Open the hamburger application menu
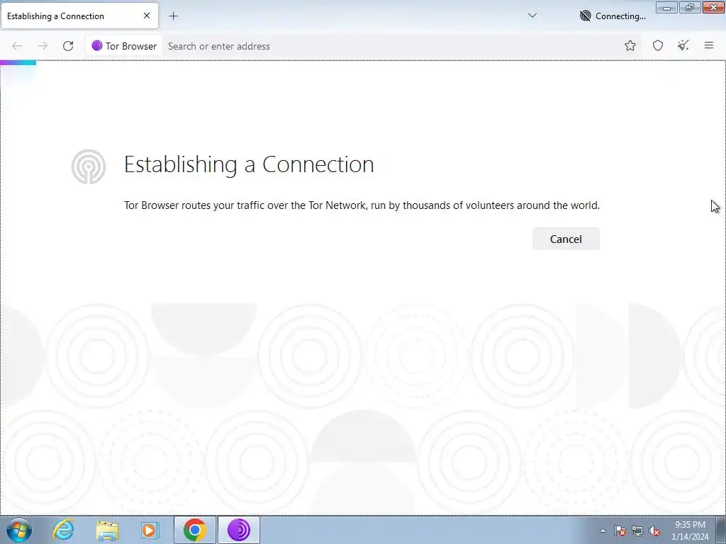The width and height of the screenshot is (726, 544). 708,45
